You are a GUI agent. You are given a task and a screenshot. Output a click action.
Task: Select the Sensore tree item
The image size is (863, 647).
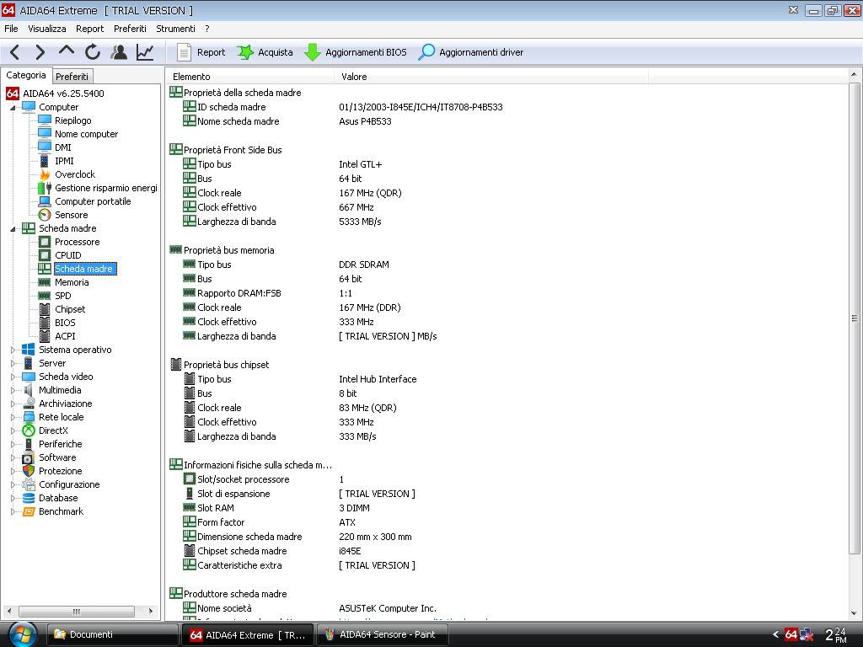71,215
